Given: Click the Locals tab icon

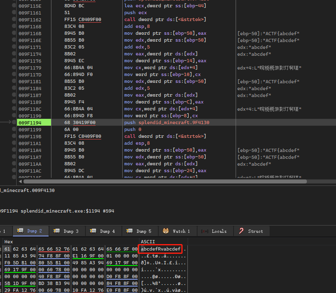Looking at the screenshot, I should [205, 231].
